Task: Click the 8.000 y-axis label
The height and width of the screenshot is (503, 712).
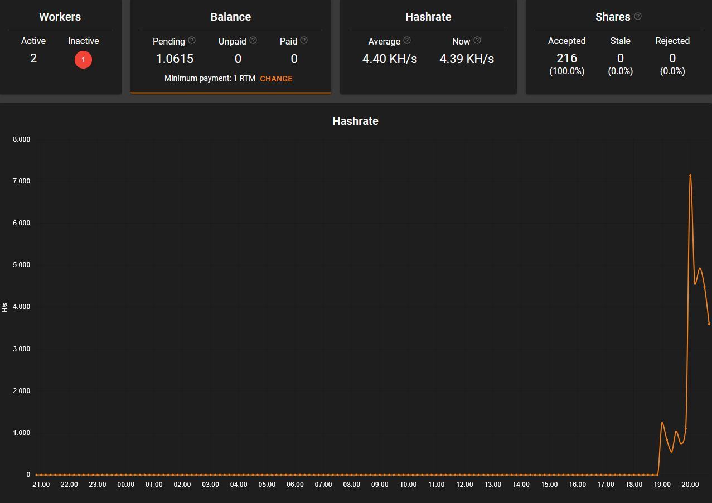Action: [21, 139]
